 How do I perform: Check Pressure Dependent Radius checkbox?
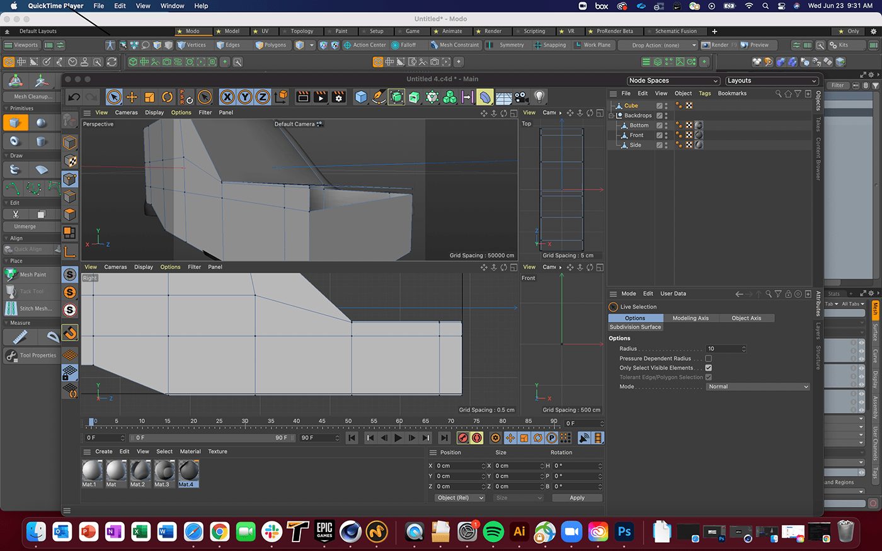tap(709, 358)
